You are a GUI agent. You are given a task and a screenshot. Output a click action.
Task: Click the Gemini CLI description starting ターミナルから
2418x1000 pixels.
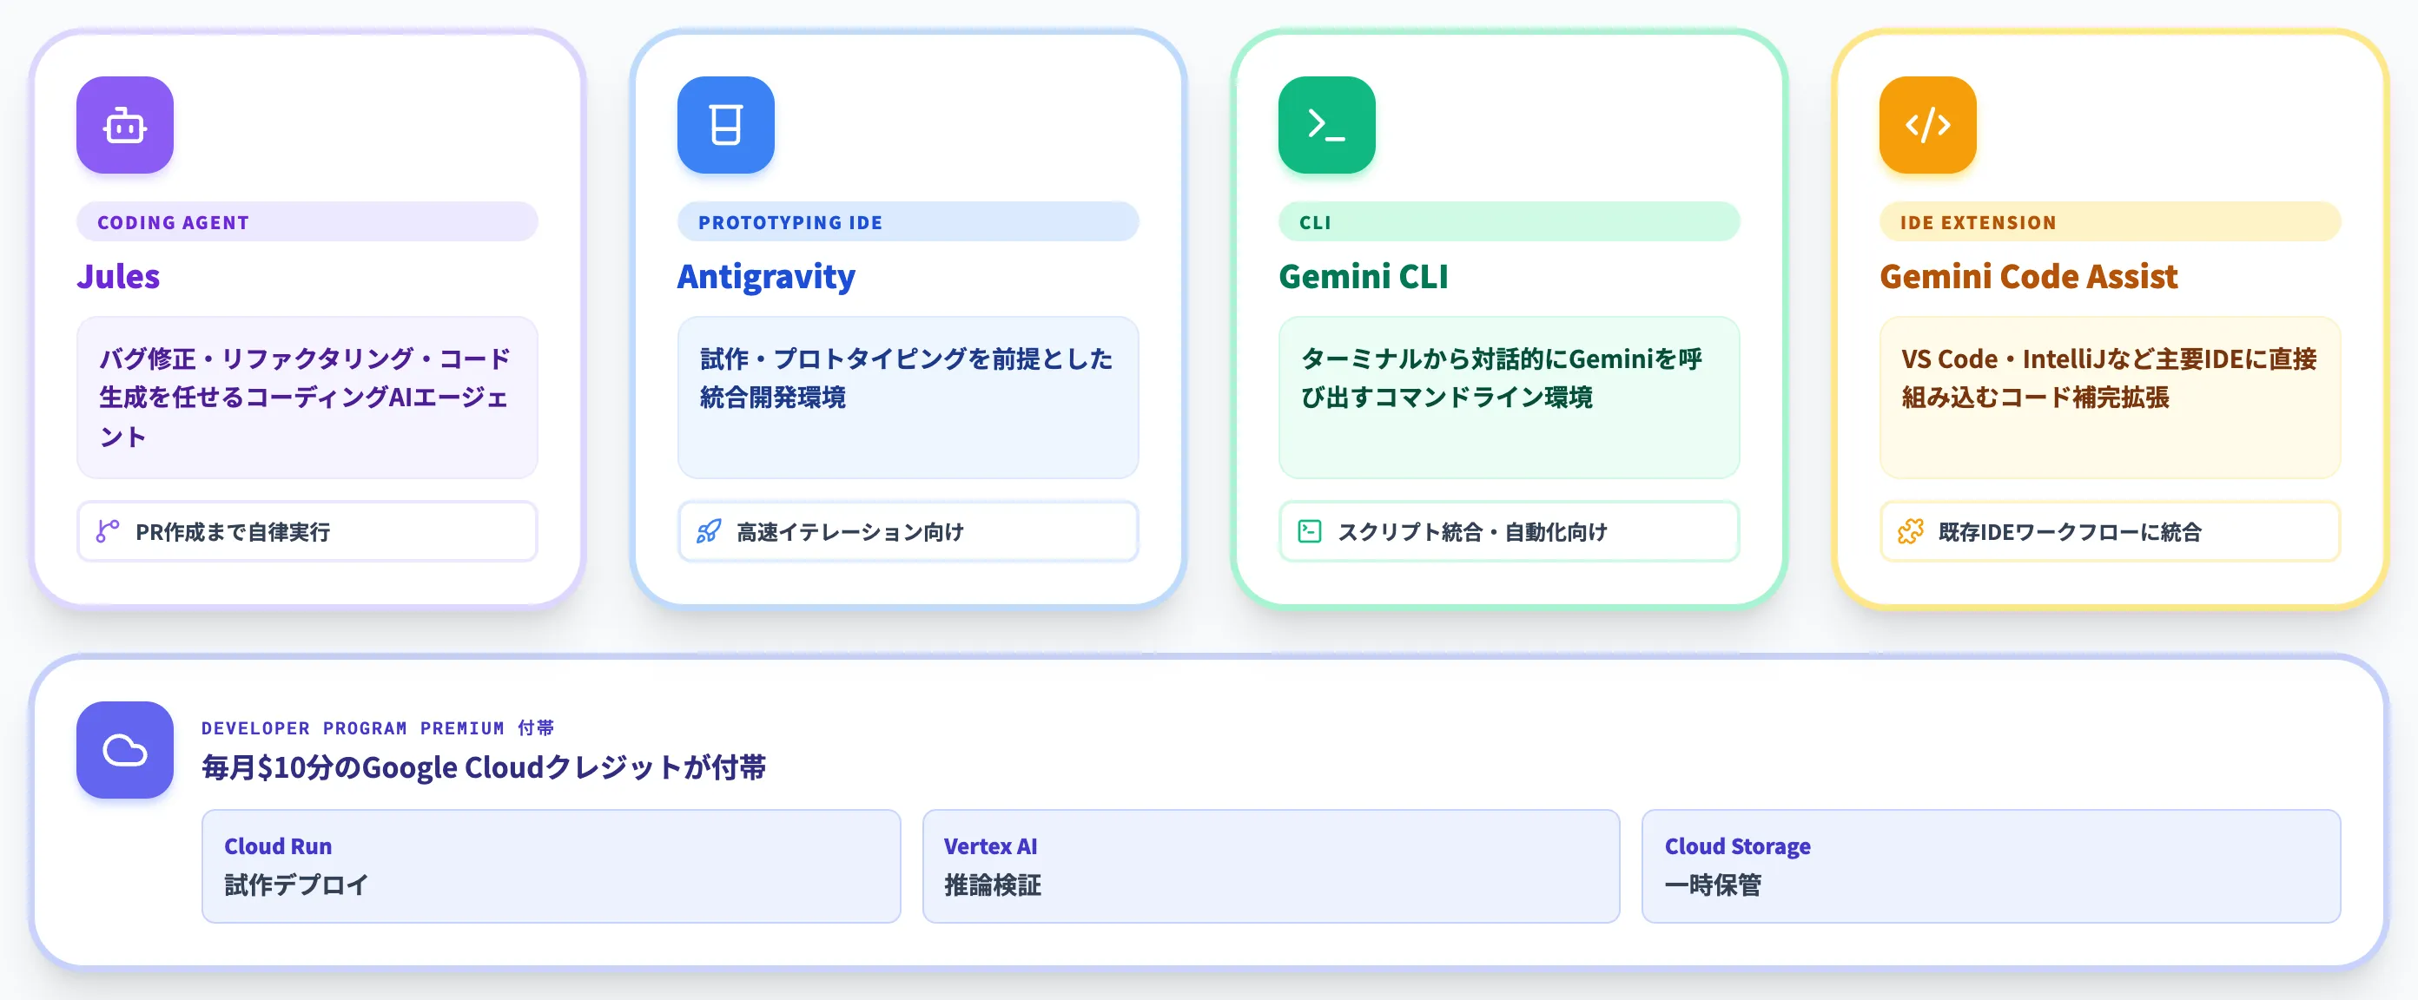[x=1509, y=398]
